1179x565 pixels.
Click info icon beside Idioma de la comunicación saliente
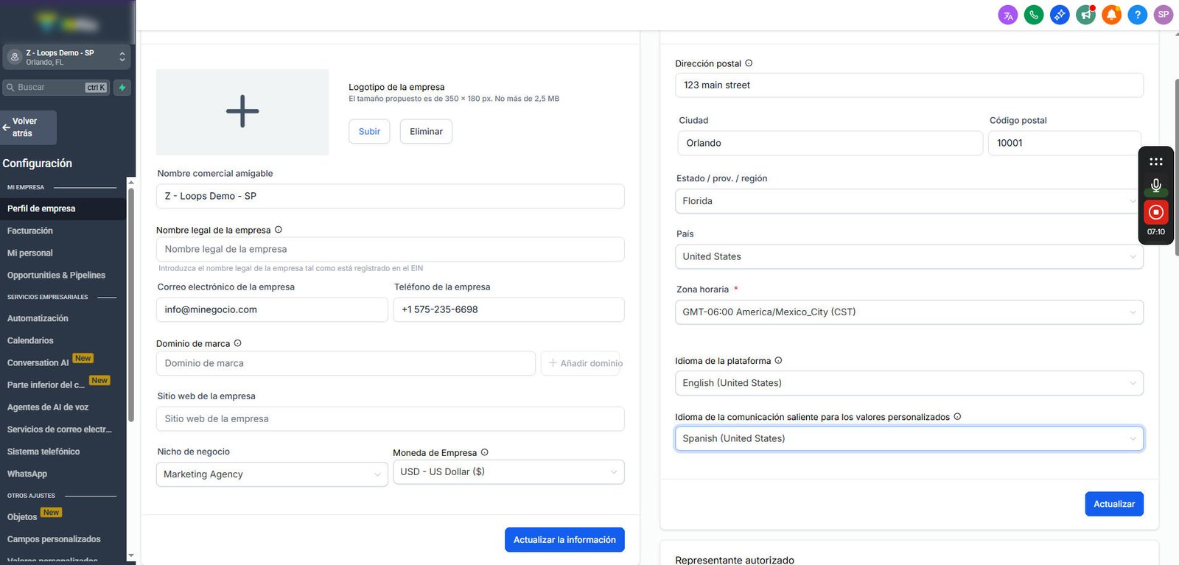[957, 416]
